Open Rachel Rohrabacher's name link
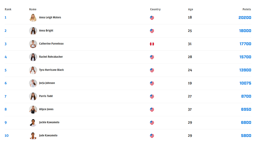The image size is (255, 141). tap(51, 57)
